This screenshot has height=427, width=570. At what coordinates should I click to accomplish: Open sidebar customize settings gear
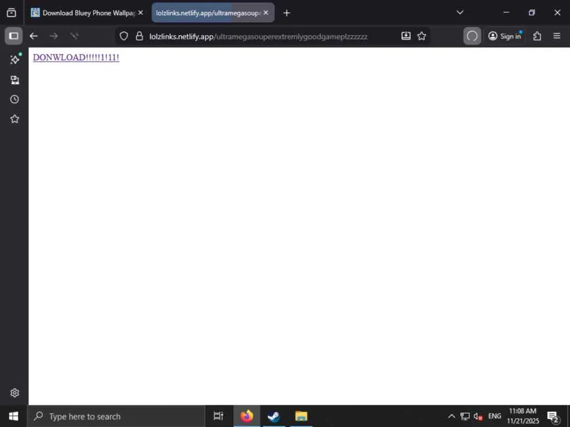tap(14, 393)
